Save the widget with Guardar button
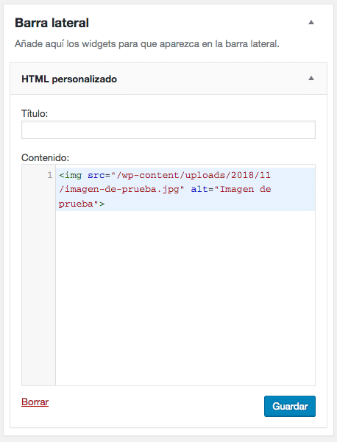Screen dimensions: 337x442 tap(290, 406)
